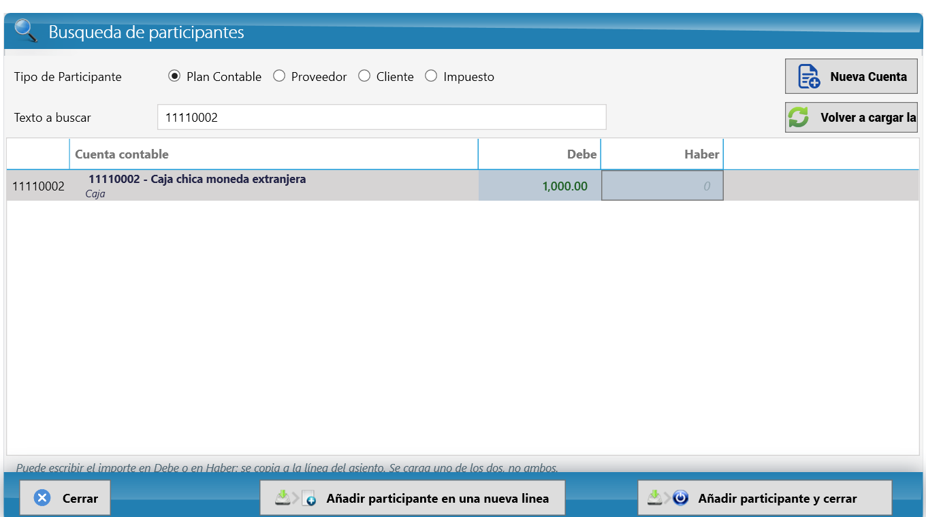Focus the Texto a buscar search field
The width and height of the screenshot is (926, 517).
point(381,117)
